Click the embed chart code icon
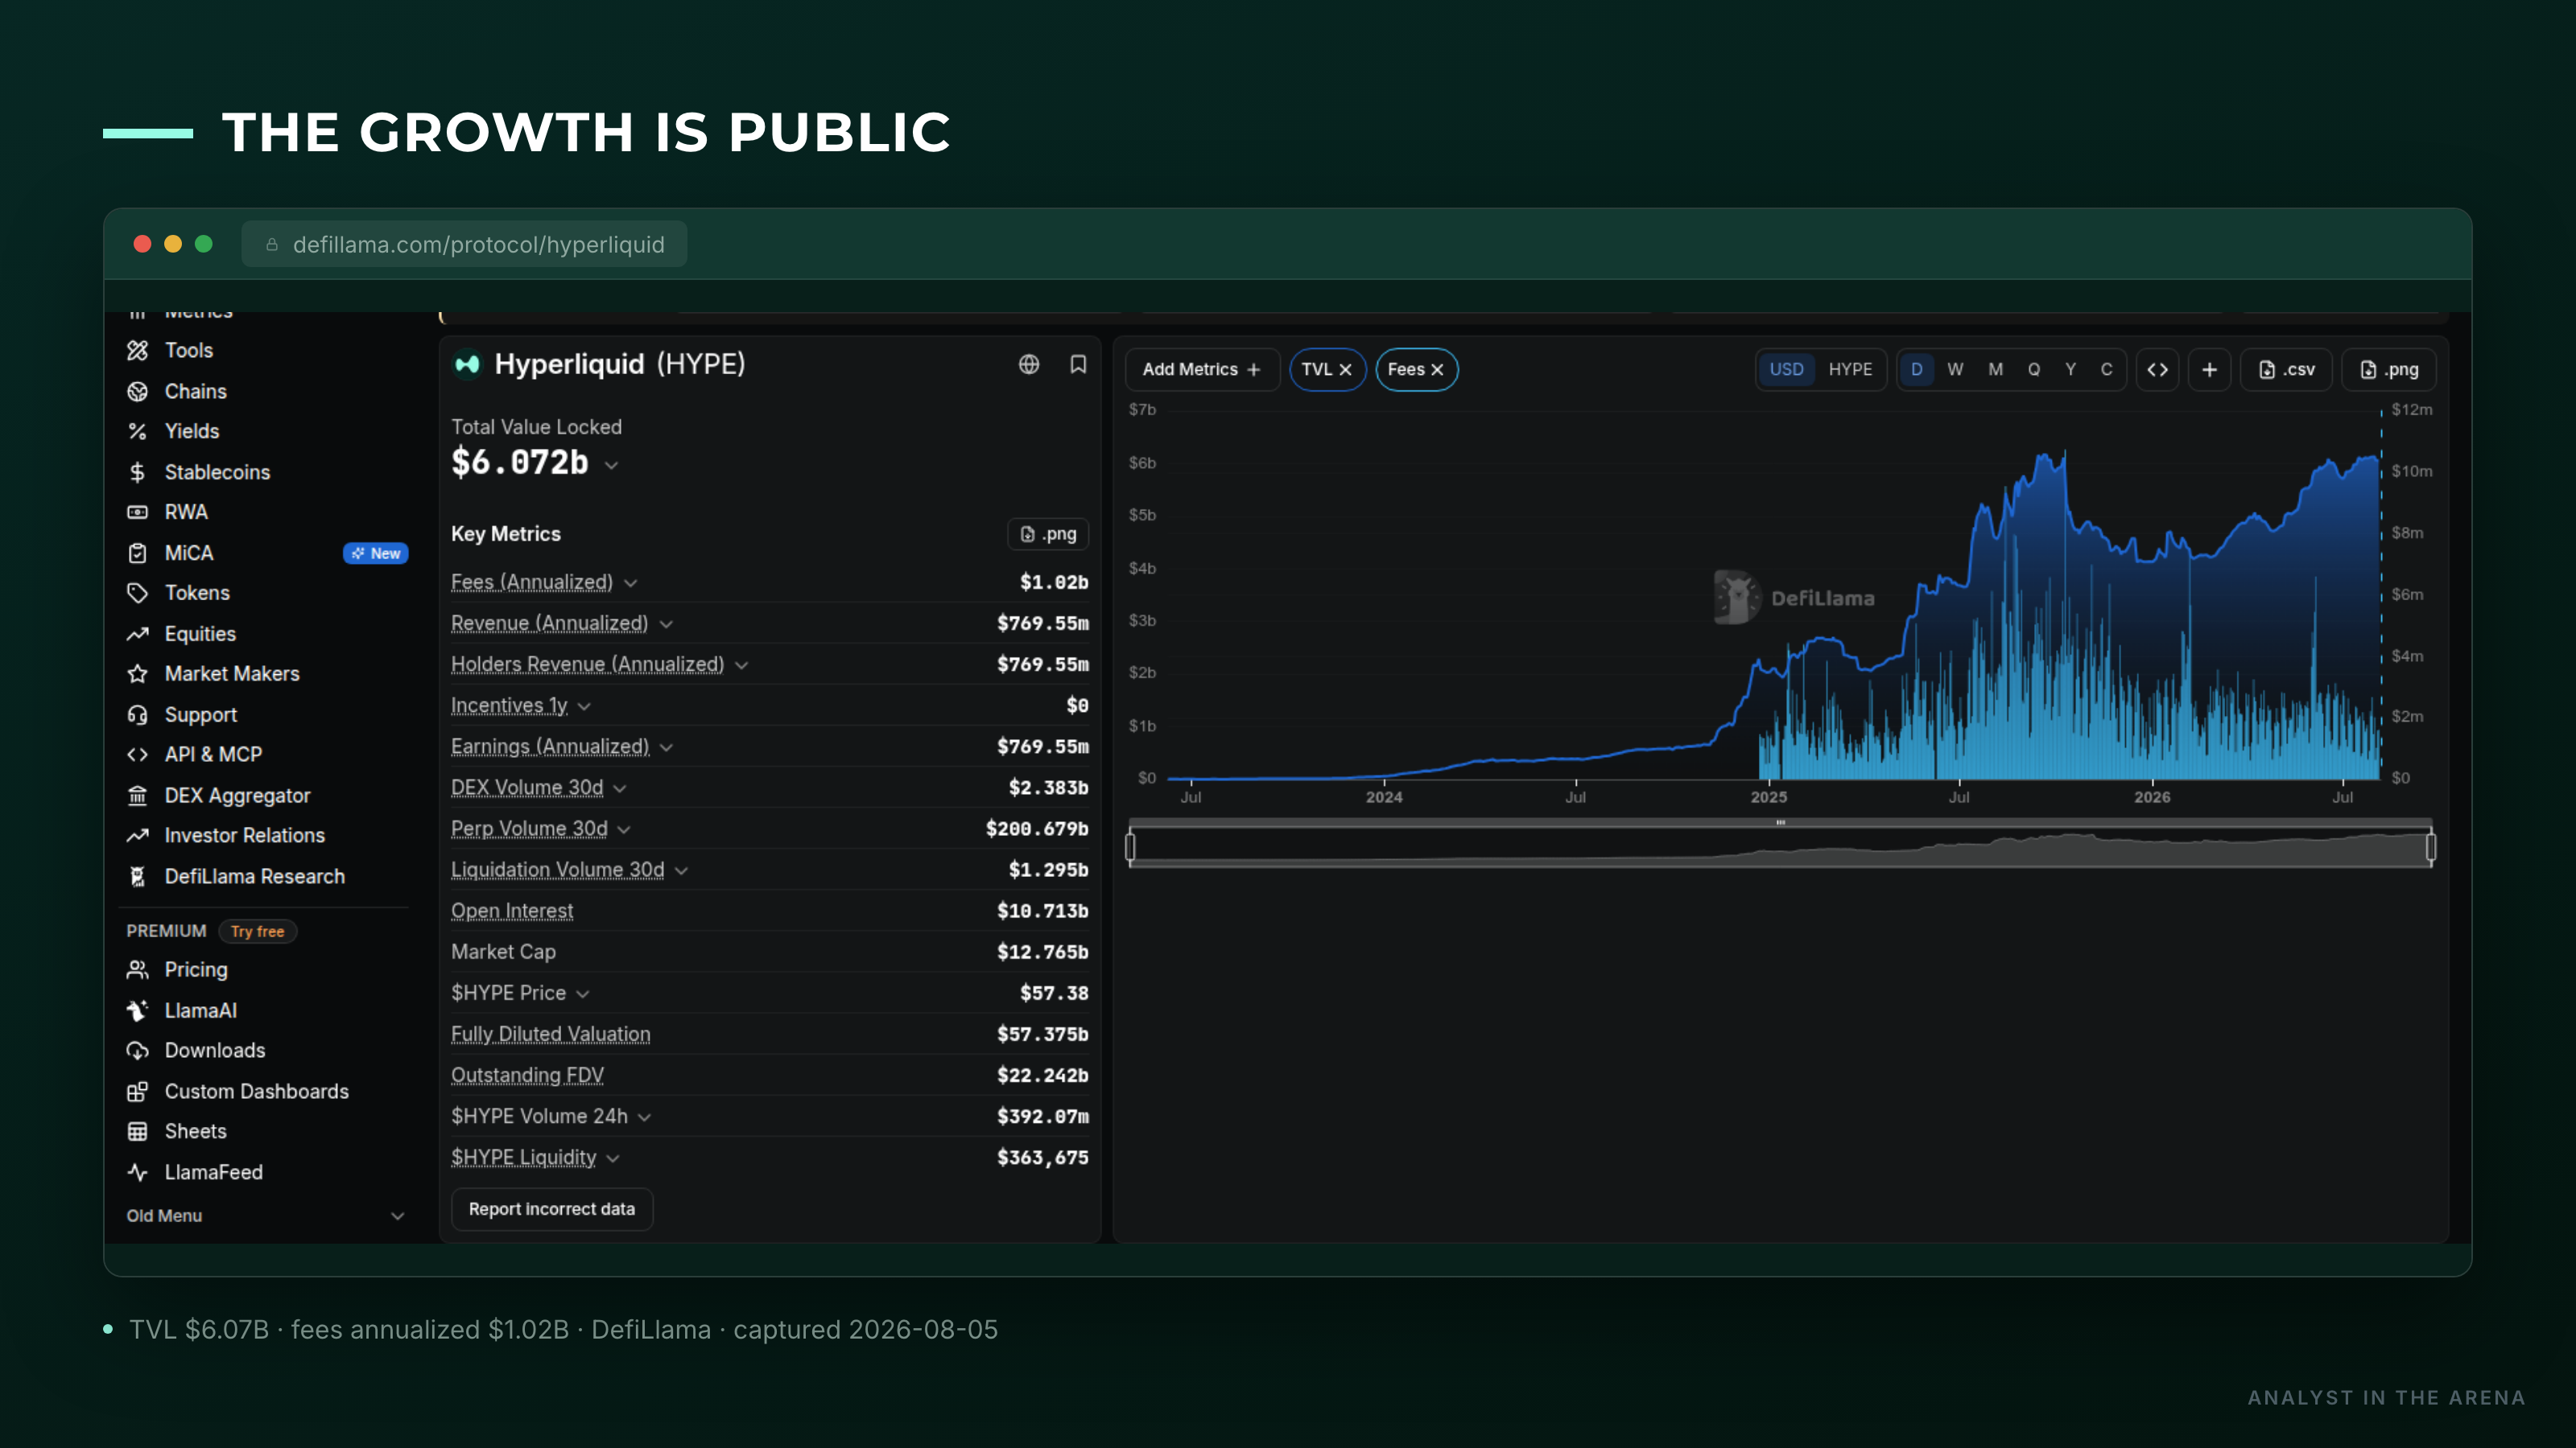 (2158, 370)
